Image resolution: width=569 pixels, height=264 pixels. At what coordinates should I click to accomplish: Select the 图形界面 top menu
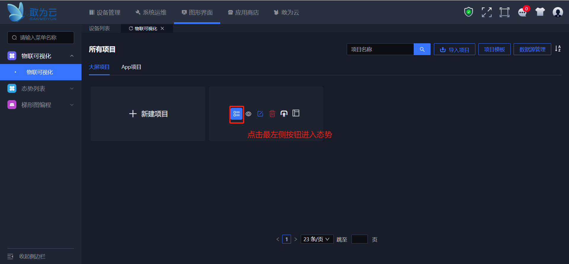[x=197, y=12]
